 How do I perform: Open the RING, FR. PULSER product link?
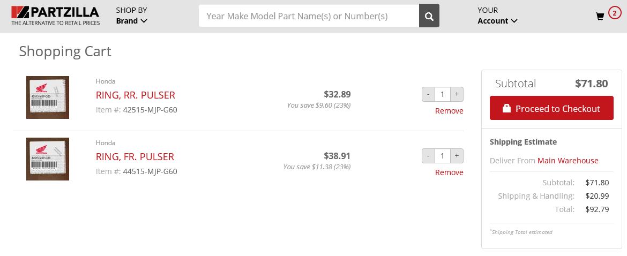[135, 156]
